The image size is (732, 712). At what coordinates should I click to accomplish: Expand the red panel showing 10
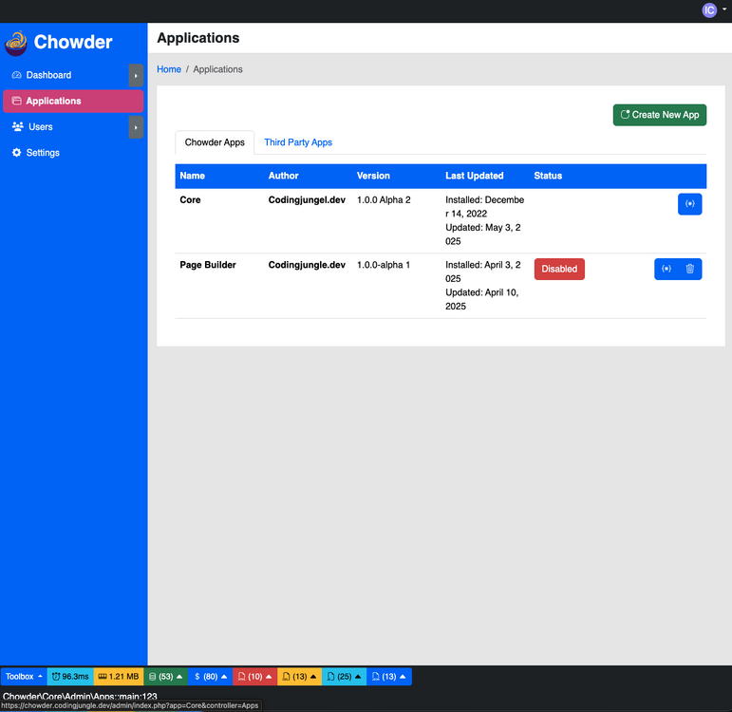point(254,677)
